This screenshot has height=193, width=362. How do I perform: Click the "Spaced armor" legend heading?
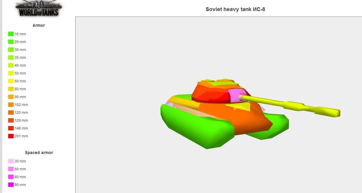click(x=39, y=153)
